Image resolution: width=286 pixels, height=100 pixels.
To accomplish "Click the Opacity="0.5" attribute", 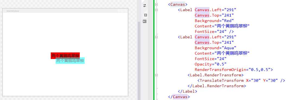I will pos(211,64).
